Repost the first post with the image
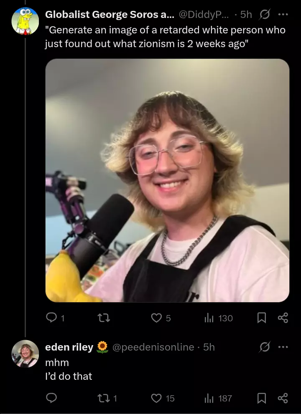Viewport: 301px width, 414px height. [x=104, y=318]
